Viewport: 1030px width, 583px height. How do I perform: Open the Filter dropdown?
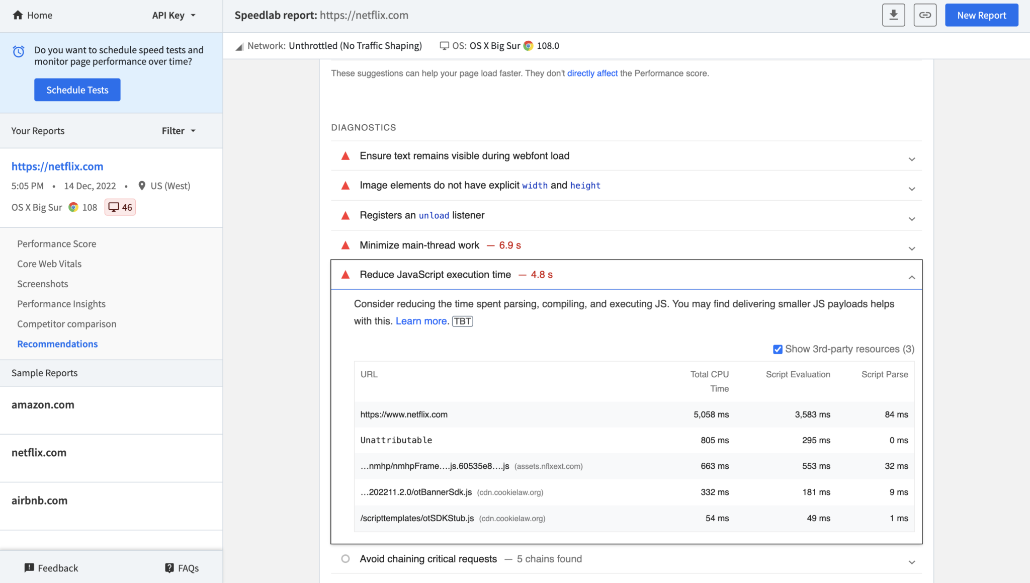pos(178,130)
